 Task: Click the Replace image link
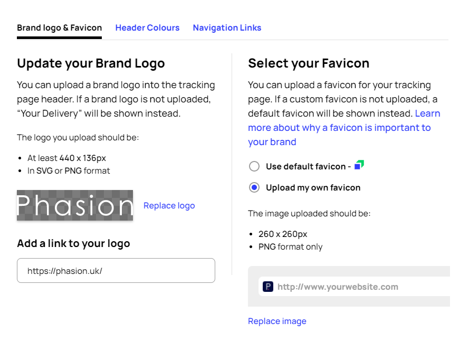point(277,321)
